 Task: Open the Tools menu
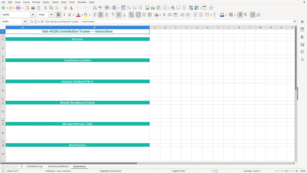(72, 2)
